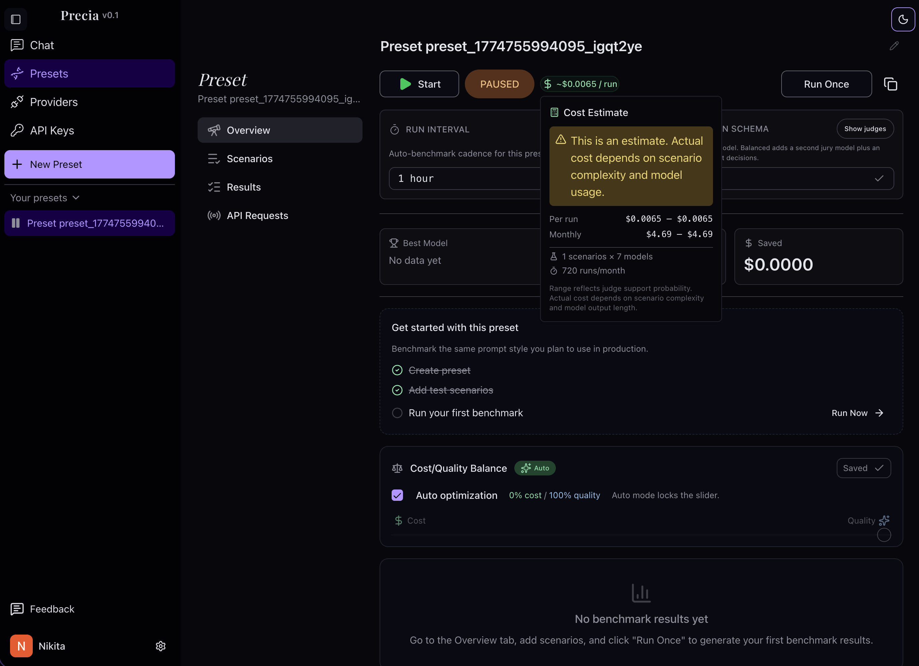Toggle the sidebar collapse icon
This screenshot has height=666, width=919.
(16, 19)
